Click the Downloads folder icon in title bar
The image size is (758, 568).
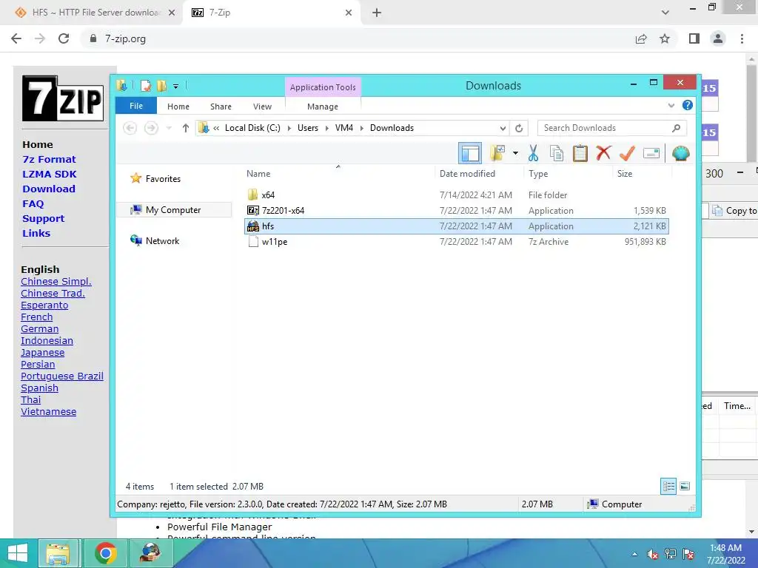tap(122, 86)
